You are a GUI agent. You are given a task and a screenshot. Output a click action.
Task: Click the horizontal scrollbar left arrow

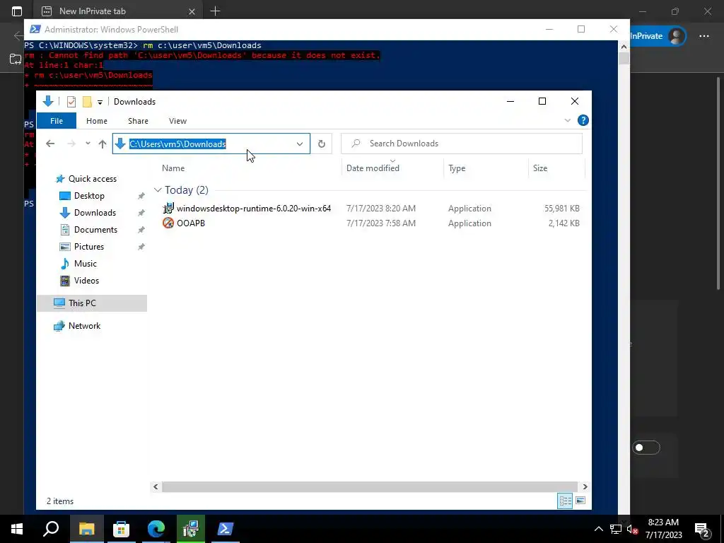click(156, 486)
